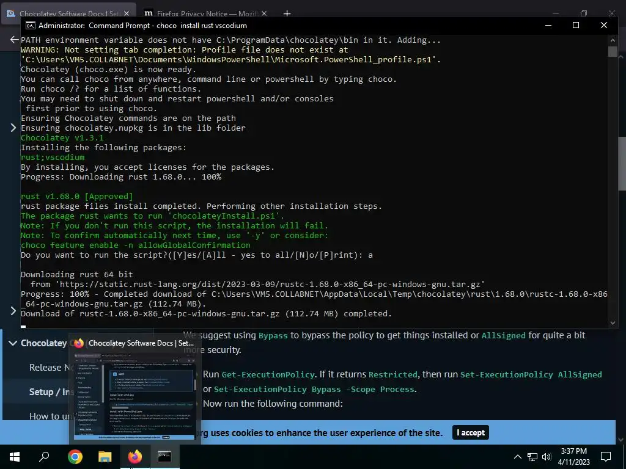Click 'Downloading rust 64 bit' console line
Screen dimensions: 626x469
pyautogui.click(x=76, y=274)
